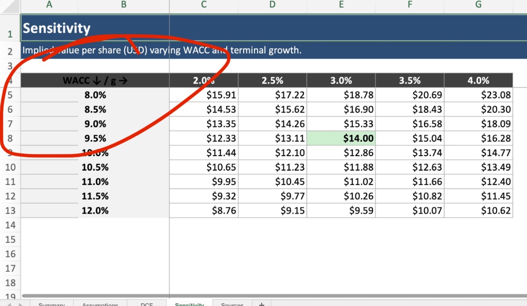Select the 9.0% WACC row label
Image resolution: width=527 pixels, height=306 pixels.
95,124
